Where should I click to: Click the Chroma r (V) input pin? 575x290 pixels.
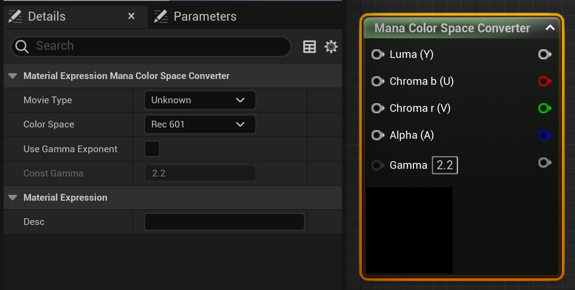point(377,108)
